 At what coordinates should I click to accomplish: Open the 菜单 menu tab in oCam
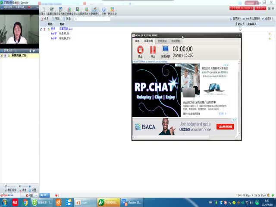(137, 41)
